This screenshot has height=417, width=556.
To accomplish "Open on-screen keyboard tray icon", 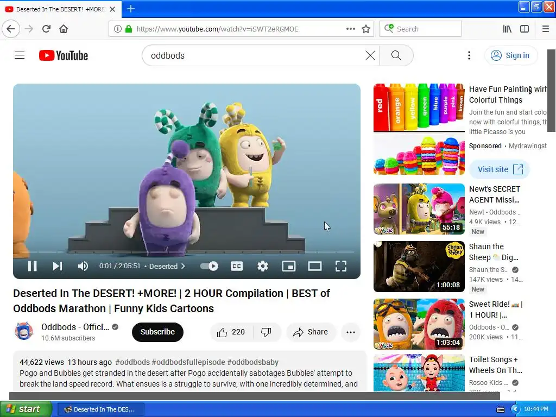I will 500,409.
